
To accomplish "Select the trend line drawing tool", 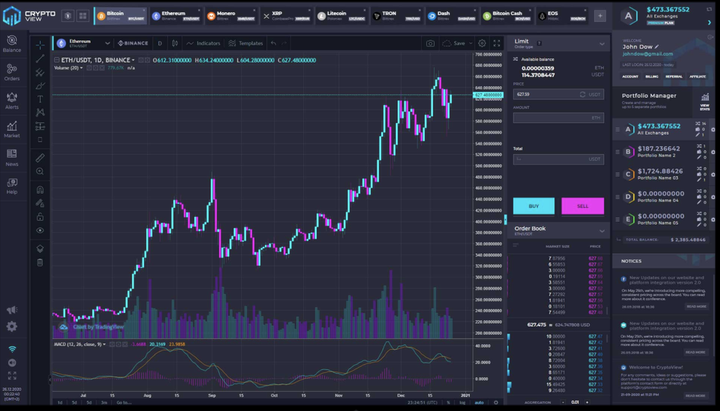I will (x=40, y=58).
